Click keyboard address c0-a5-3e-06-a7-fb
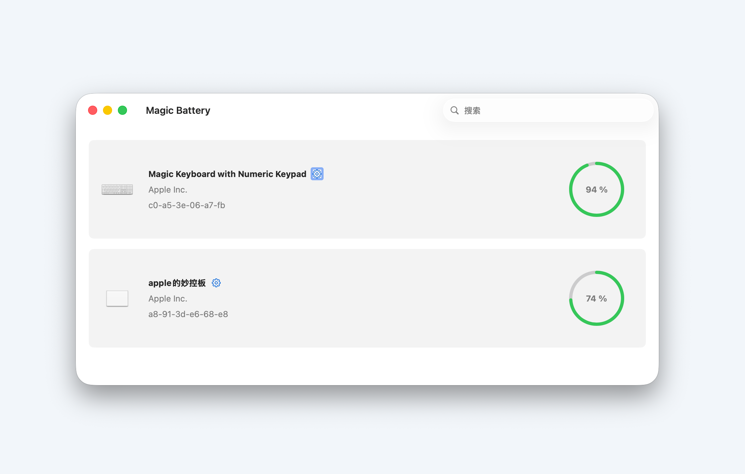Image resolution: width=745 pixels, height=474 pixels. click(187, 205)
